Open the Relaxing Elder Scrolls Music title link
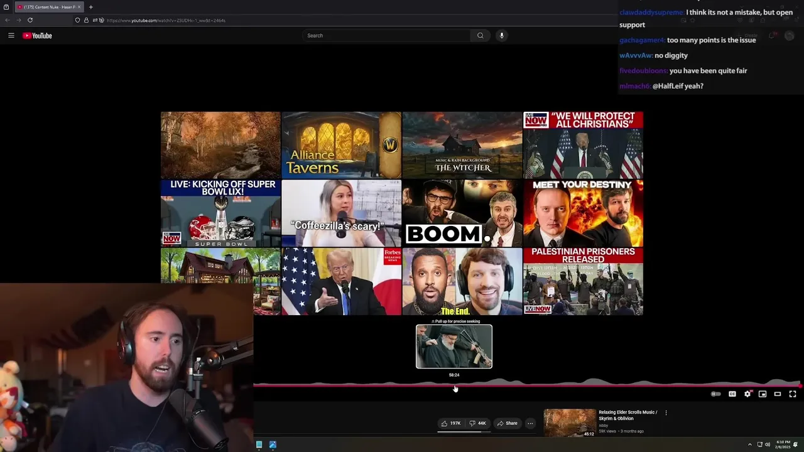Screen dimensions: 804x452 click(x=628, y=416)
